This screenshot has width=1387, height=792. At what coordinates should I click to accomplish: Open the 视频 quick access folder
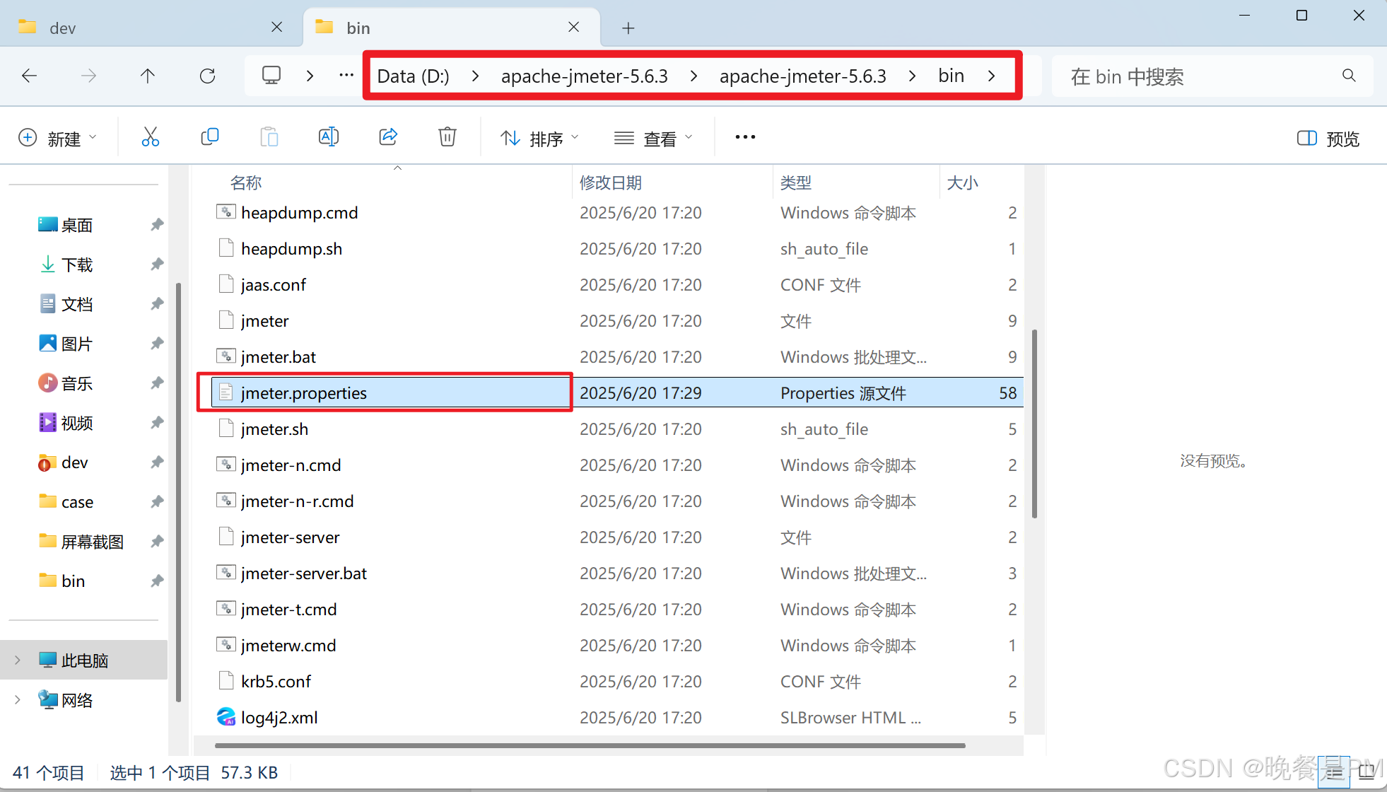(76, 423)
